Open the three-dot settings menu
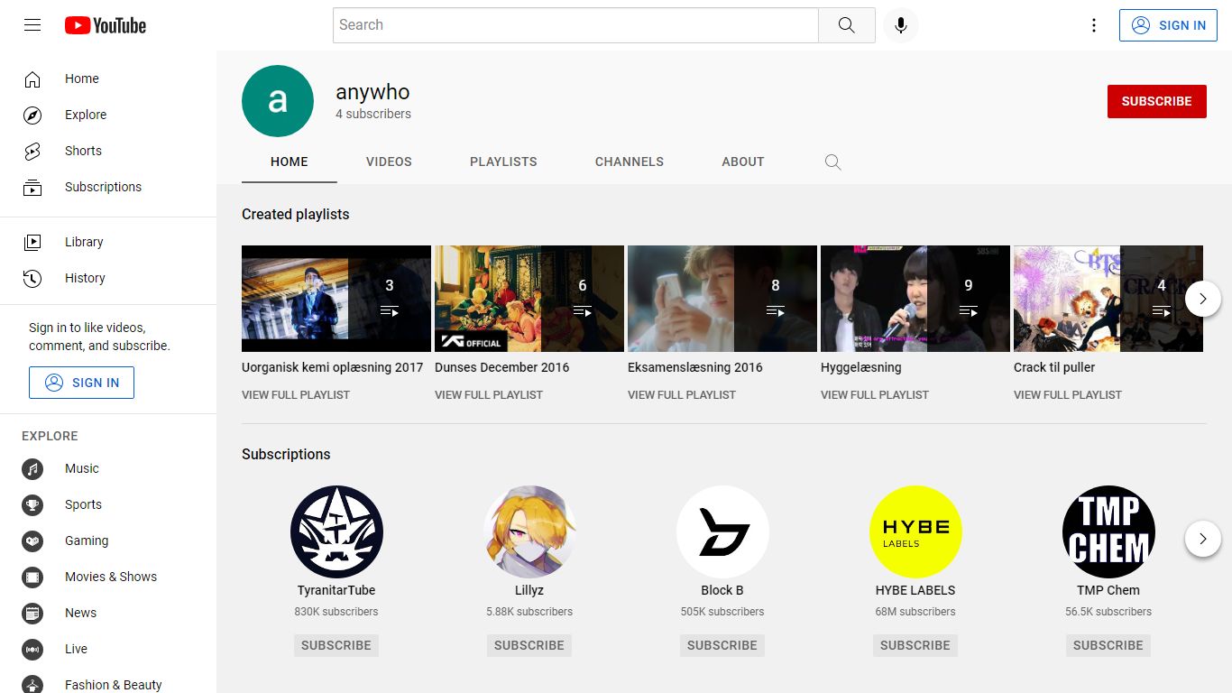The height and width of the screenshot is (693, 1232). tap(1094, 25)
